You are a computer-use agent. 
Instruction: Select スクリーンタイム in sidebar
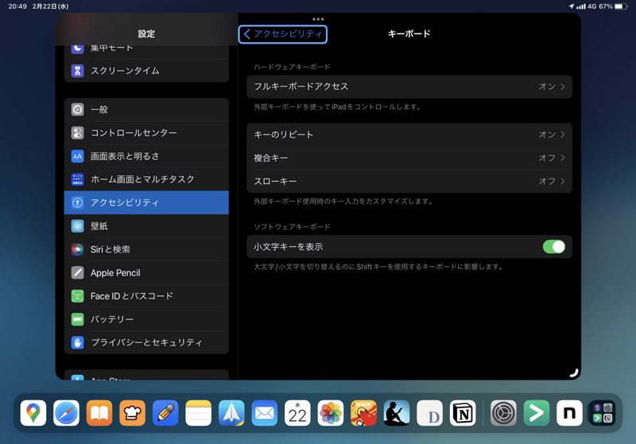coord(146,71)
